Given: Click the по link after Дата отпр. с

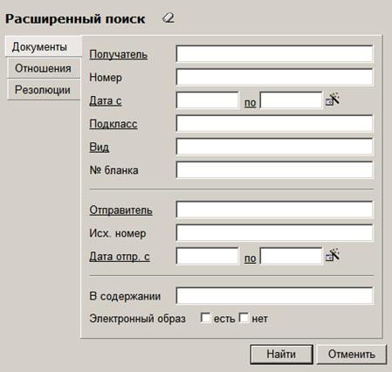Looking at the screenshot, I should coord(251,258).
